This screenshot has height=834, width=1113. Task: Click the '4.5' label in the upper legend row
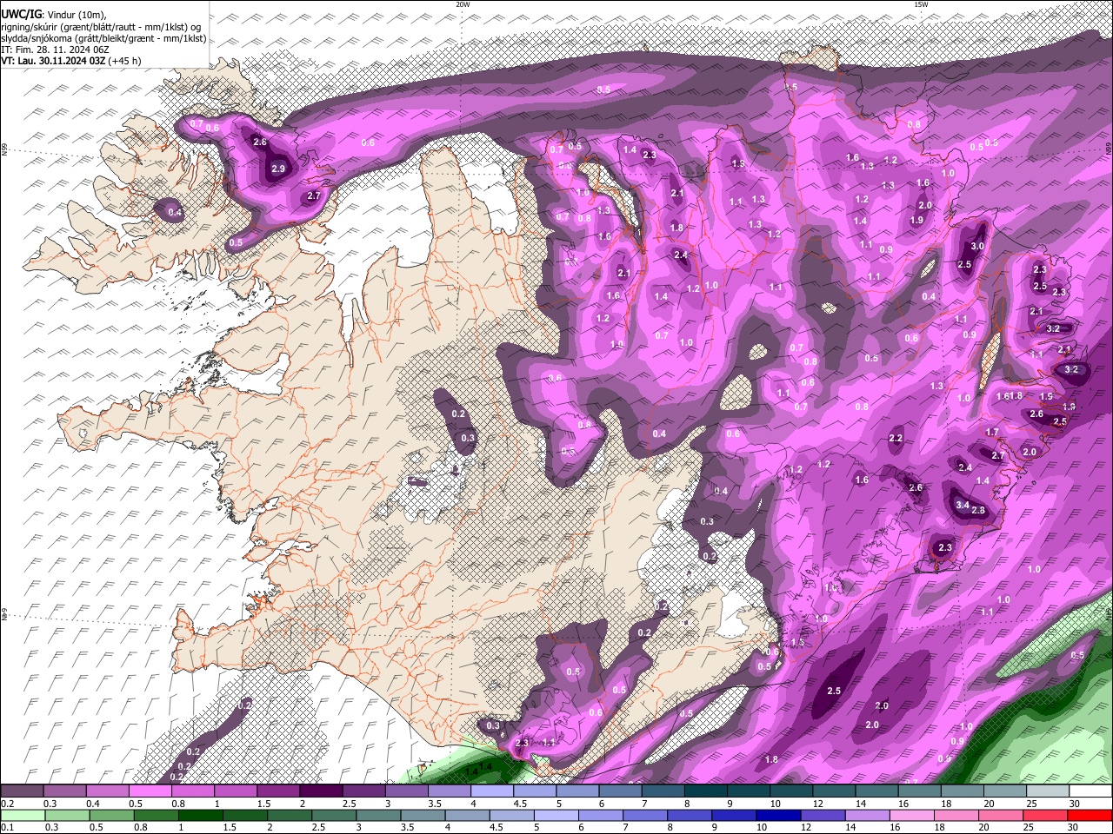click(519, 804)
